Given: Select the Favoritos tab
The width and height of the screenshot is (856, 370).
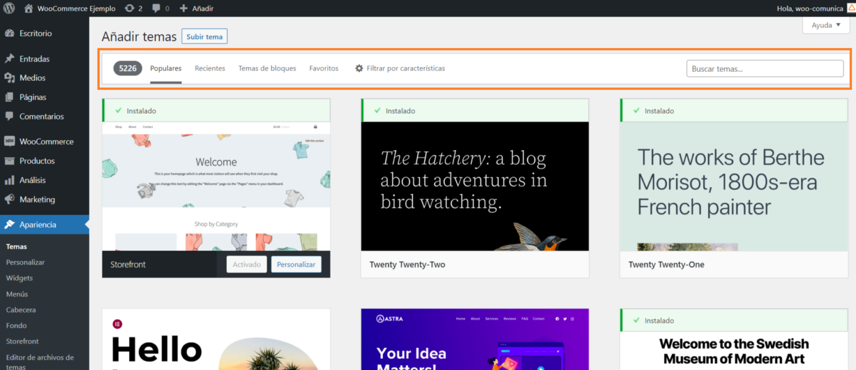Looking at the screenshot, I should click(324, 69).
